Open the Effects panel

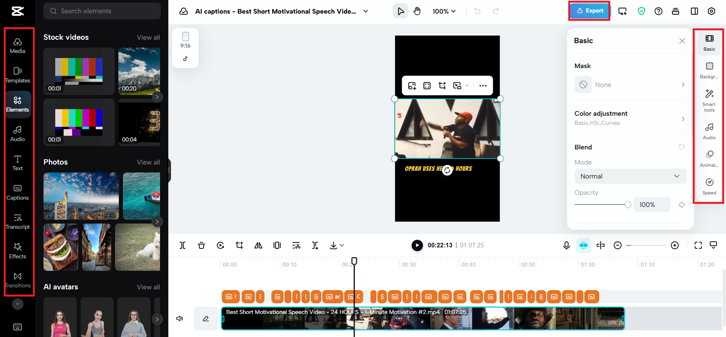click(17, 251)
